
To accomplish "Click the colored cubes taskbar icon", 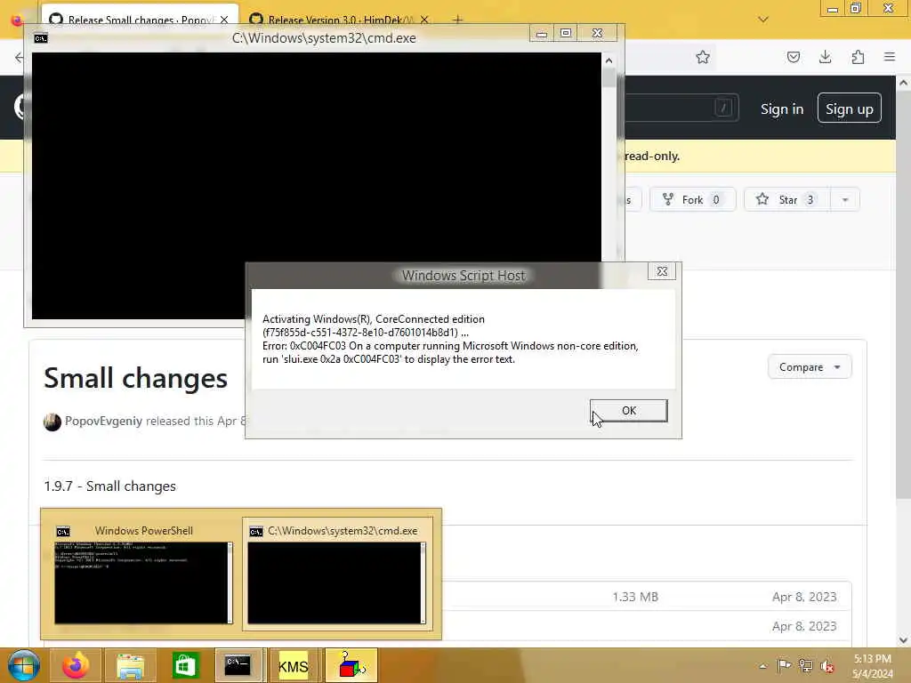I will (x=351, y=665).
